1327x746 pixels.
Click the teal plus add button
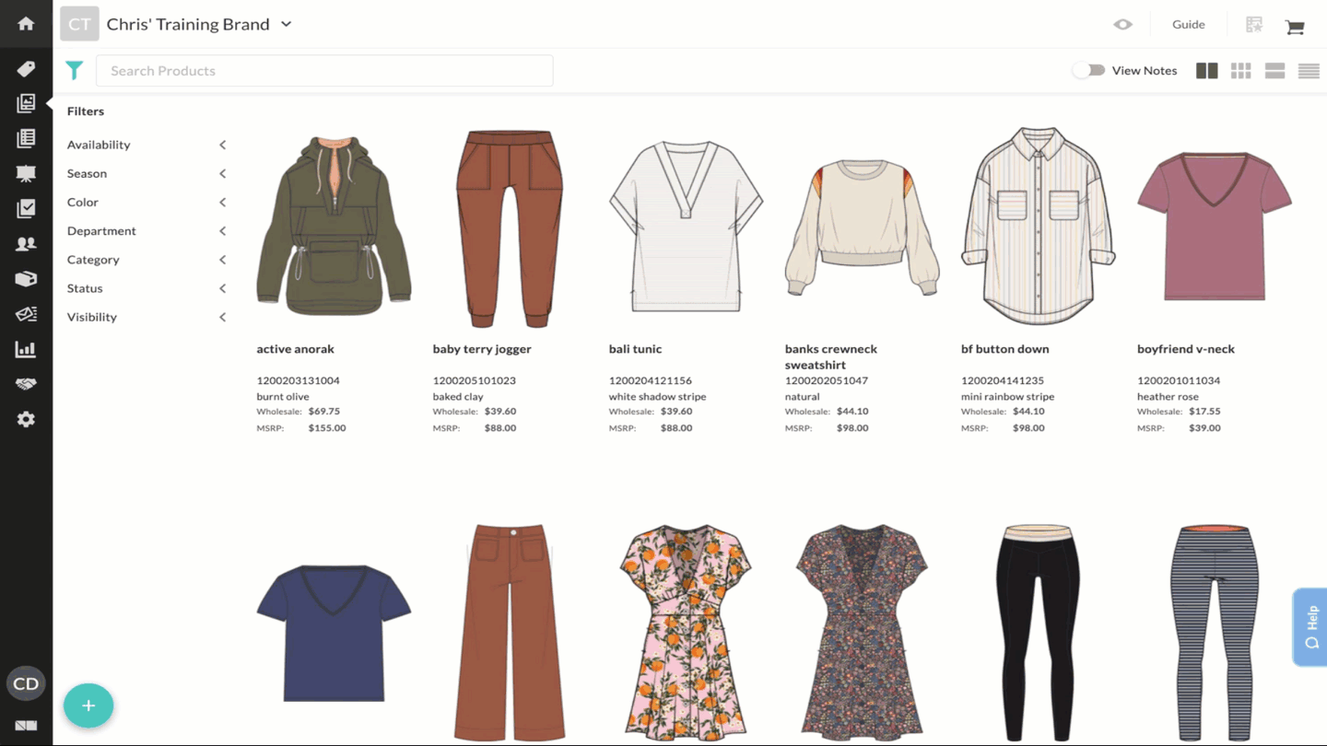click(x=88, y=705)
